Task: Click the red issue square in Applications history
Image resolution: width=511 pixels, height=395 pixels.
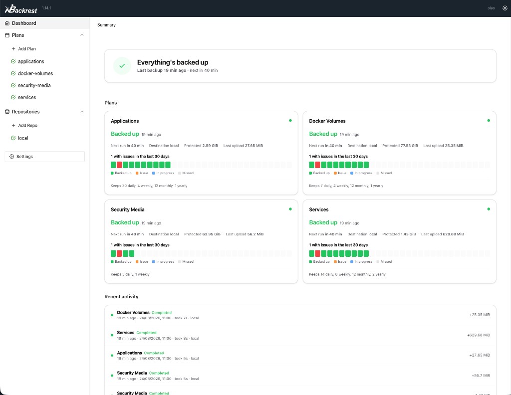Action: pos(119,165)
